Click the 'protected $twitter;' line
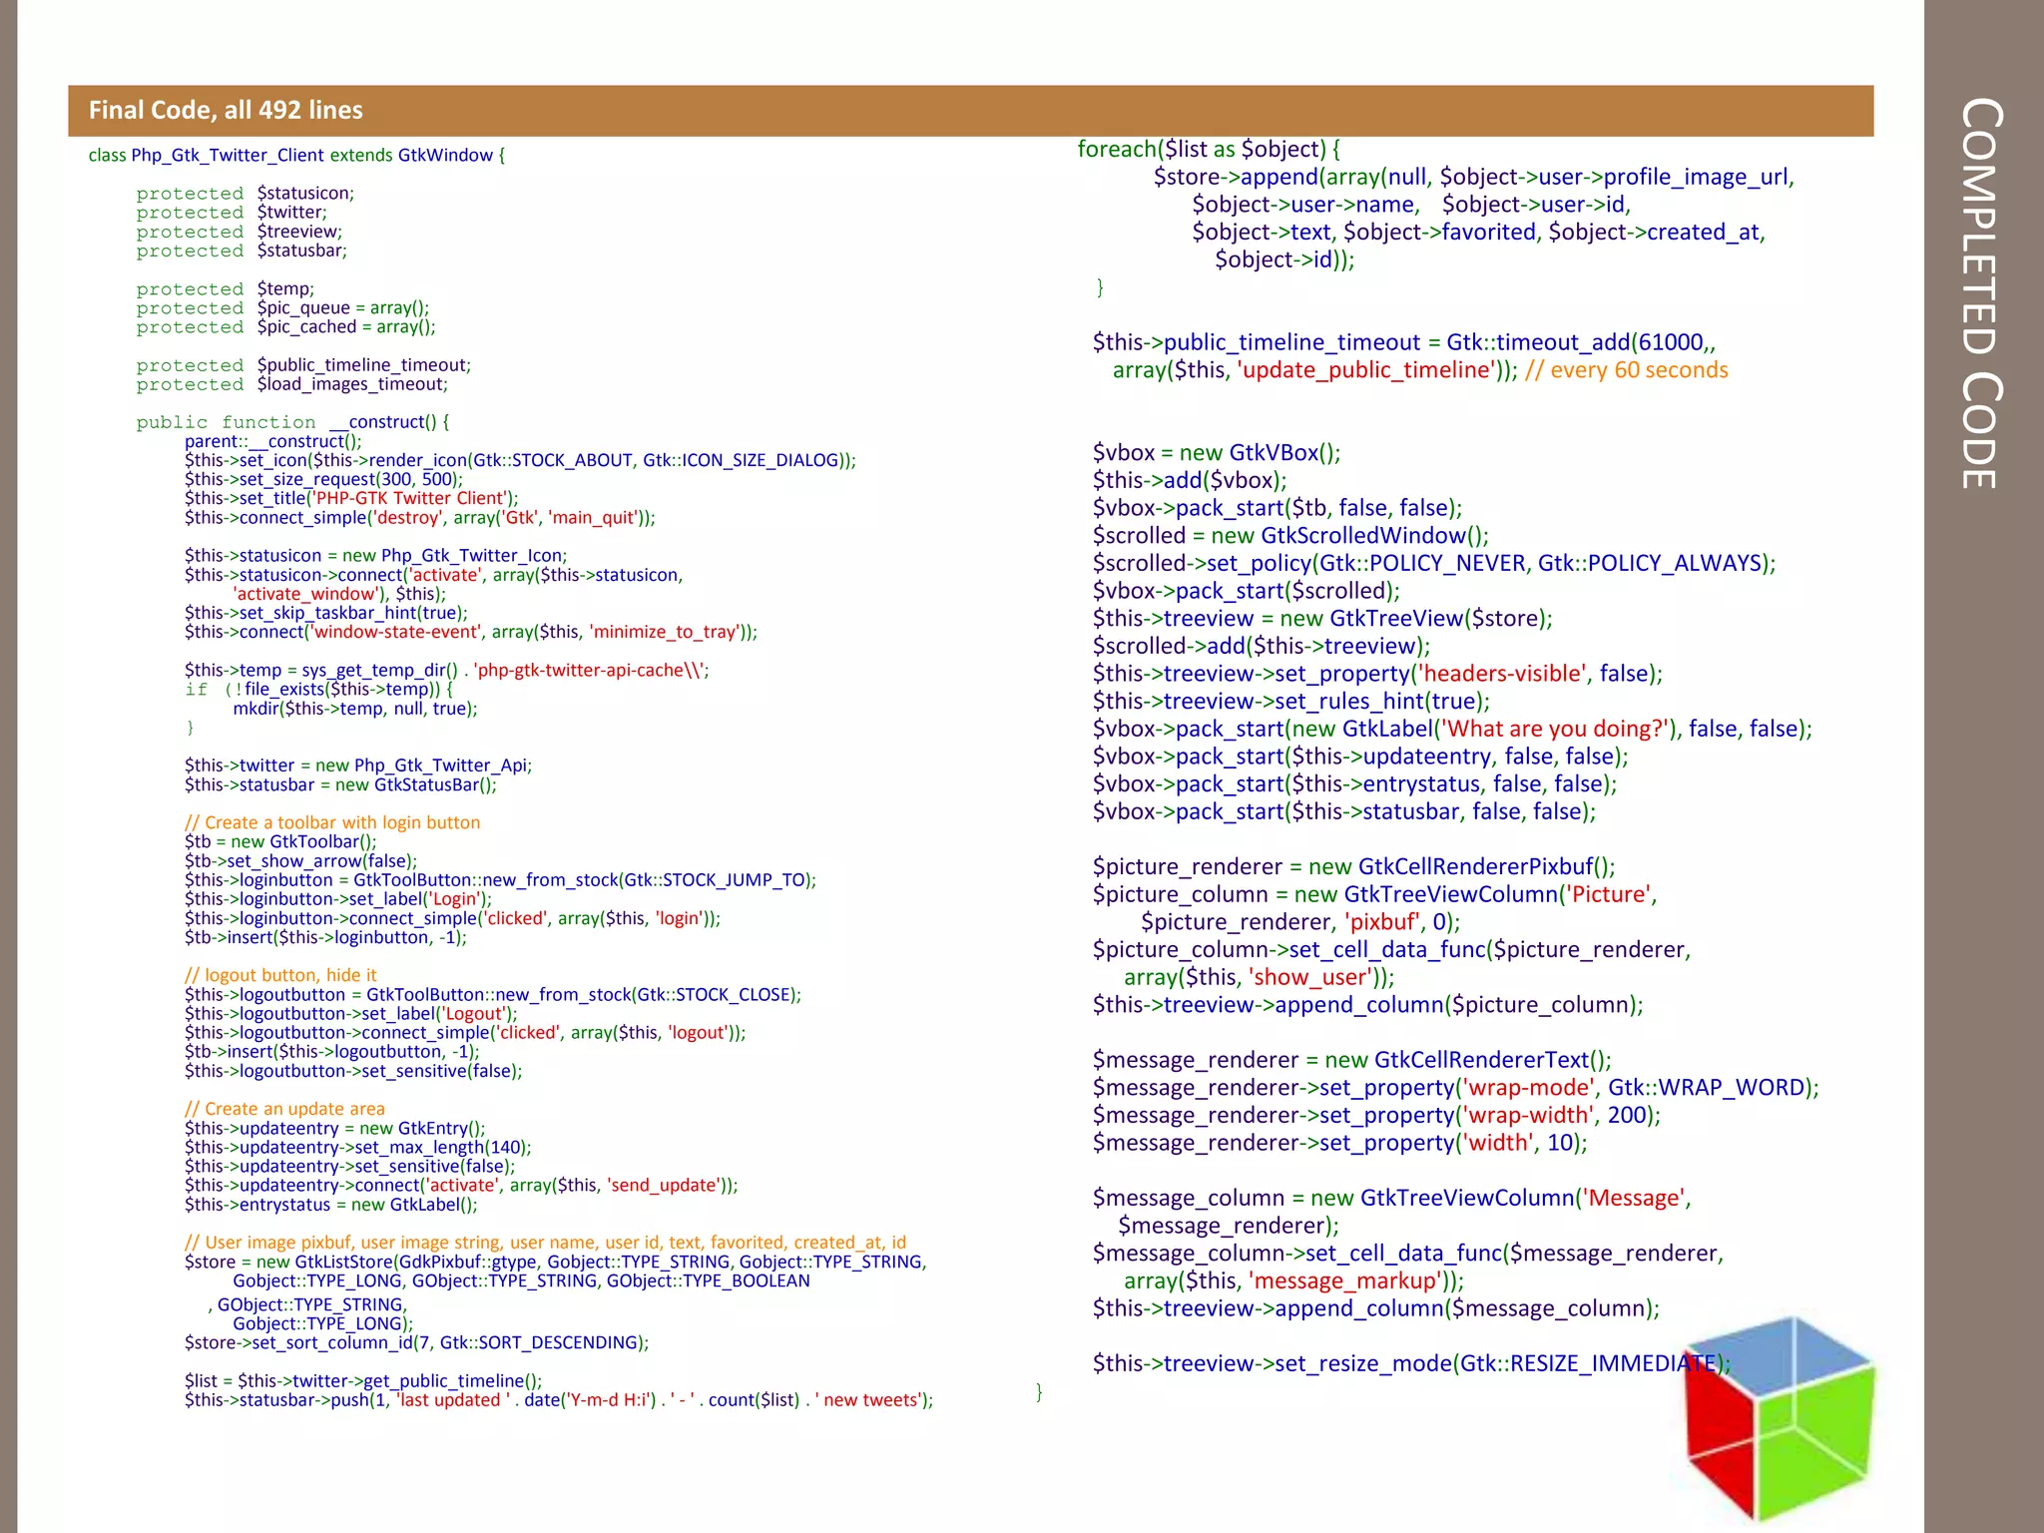Image resolution: width=2044 pixels, height=1533 pixels. [x=232, y=213]
